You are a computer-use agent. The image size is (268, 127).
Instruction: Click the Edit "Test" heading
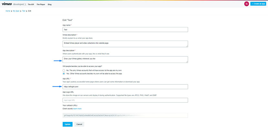68,20
